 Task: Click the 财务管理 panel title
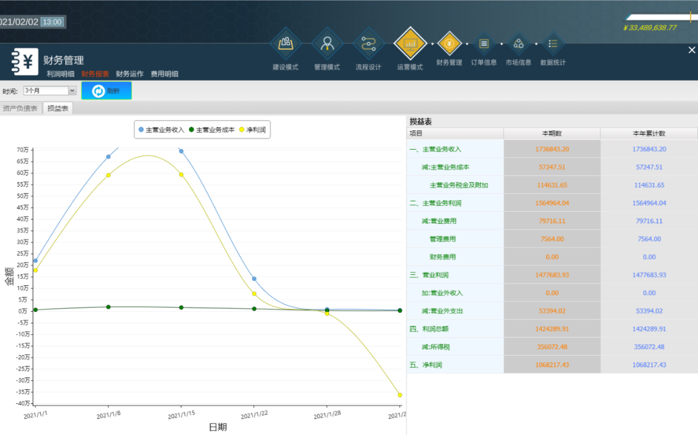coord(63,60)
